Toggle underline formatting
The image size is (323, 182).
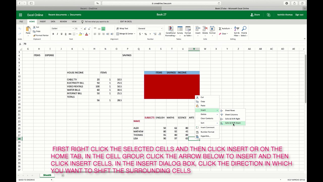click(61, 34)
